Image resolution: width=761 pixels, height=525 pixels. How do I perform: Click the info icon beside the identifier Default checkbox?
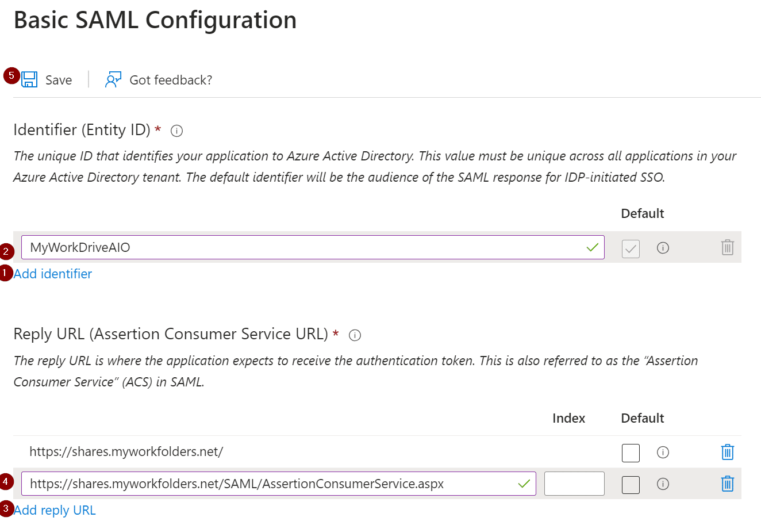click(x=662, y=248)
